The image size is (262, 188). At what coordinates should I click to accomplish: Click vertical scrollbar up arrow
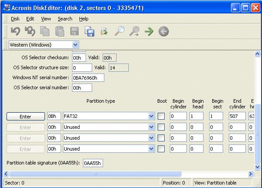point(258,54)
